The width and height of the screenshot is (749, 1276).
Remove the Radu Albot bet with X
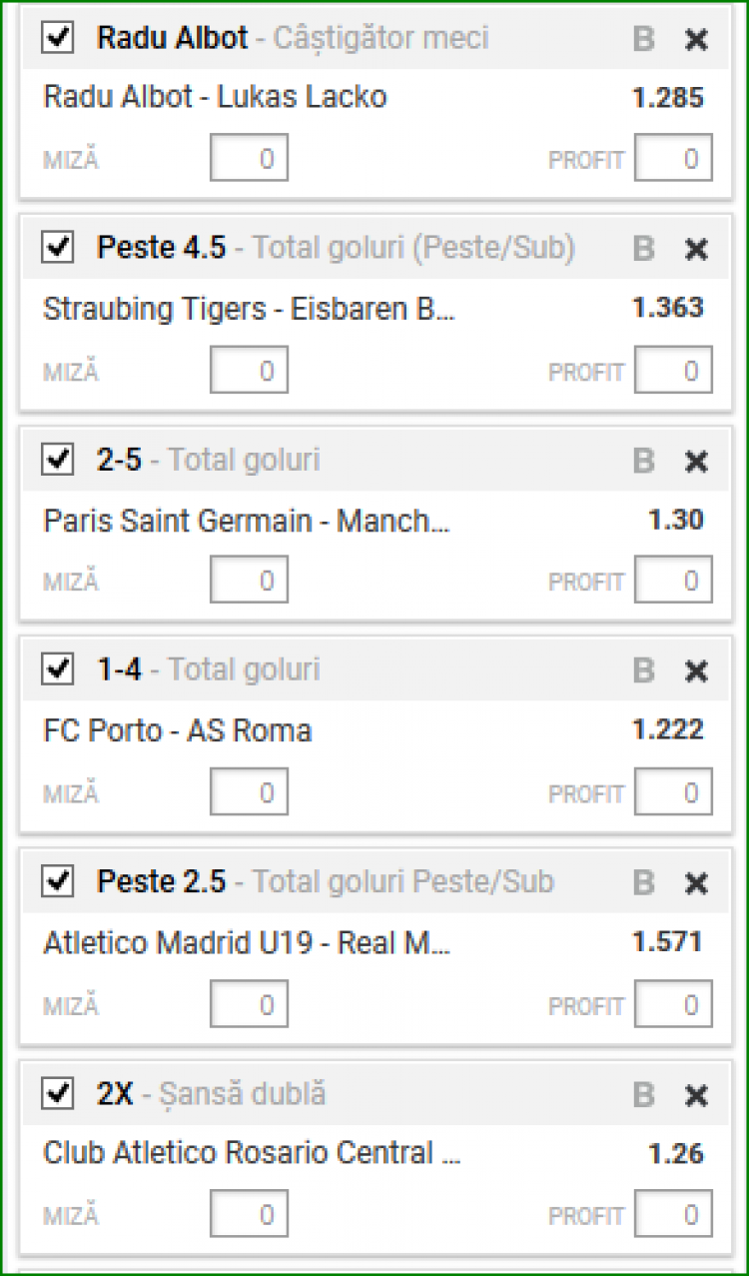[696, 39]
